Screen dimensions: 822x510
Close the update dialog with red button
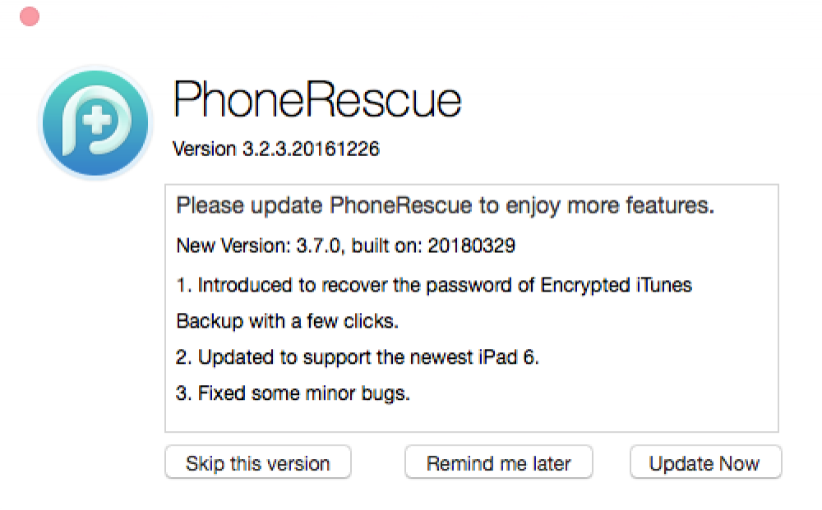coord(30,16)
